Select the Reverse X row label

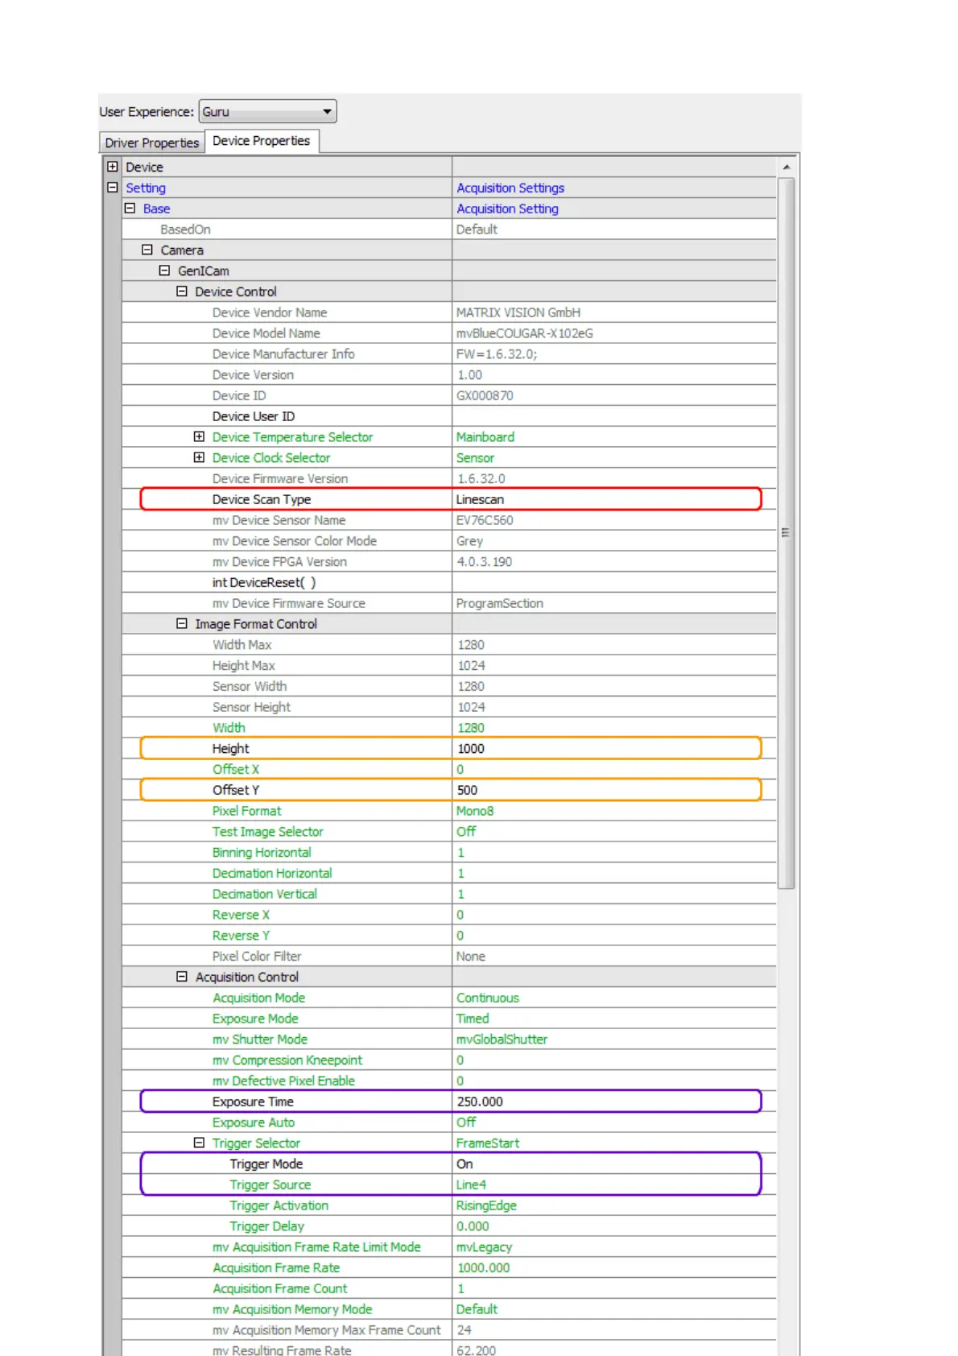tap(241, 915)
